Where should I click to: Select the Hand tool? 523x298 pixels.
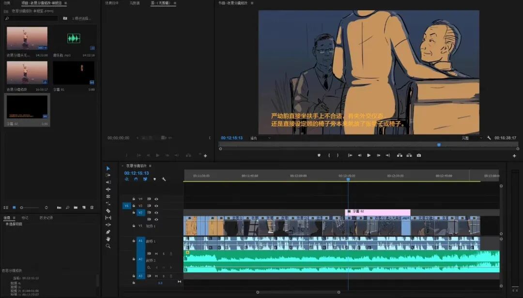point(108,239)
